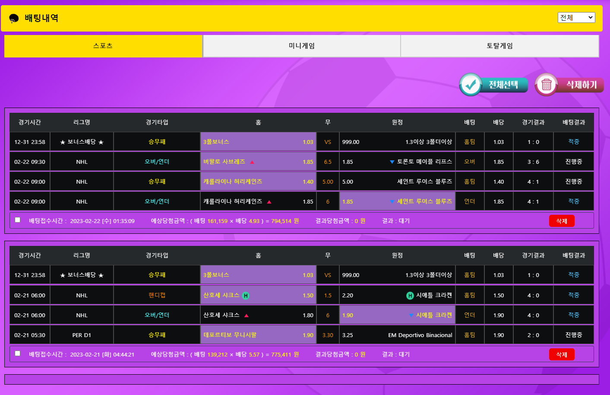Select the 캐롤라이나 허리케인즈 1.40 home cell

click(x=258, y=182)
